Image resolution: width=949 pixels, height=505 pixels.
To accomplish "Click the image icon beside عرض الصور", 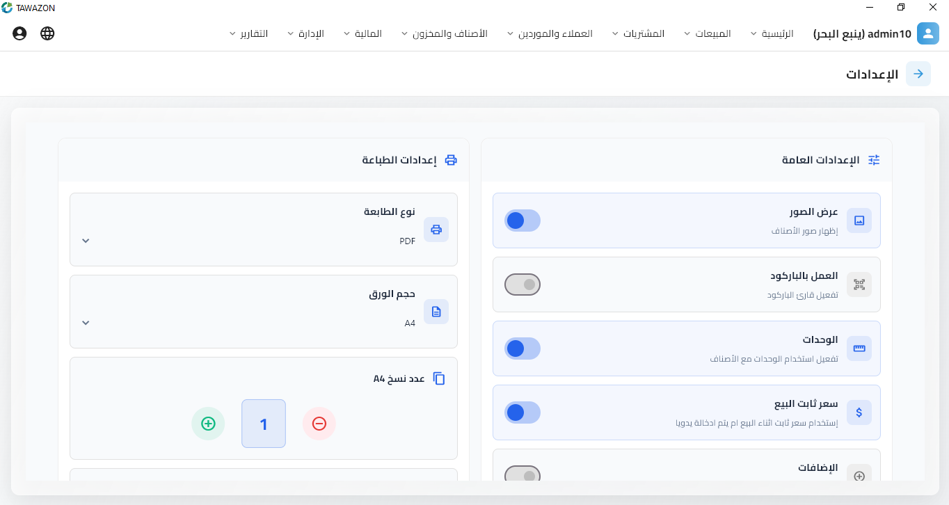I will coord(859,220).
